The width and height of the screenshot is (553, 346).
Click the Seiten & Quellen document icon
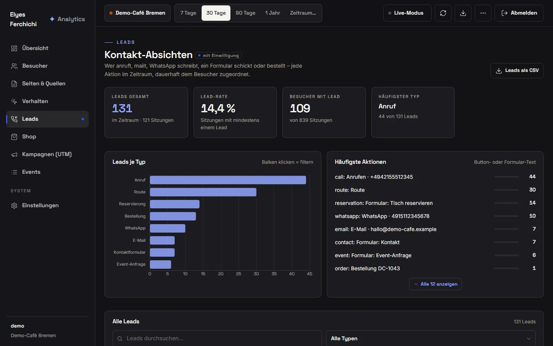14,84
